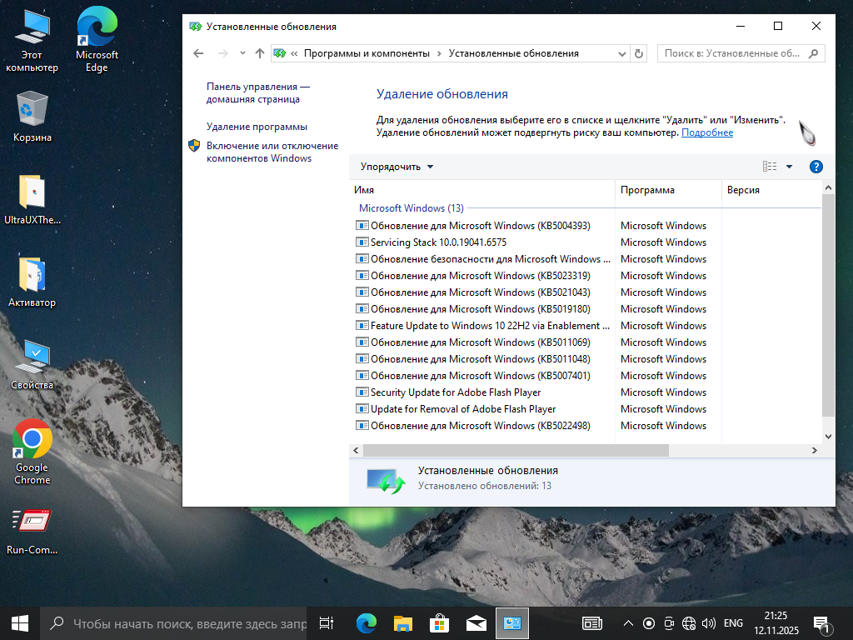Open address bar history dropdown

(621, 53)
